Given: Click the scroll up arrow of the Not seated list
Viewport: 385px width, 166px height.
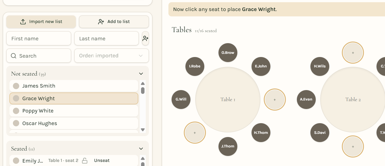Looking at the screenshot, I should (143, 83).
